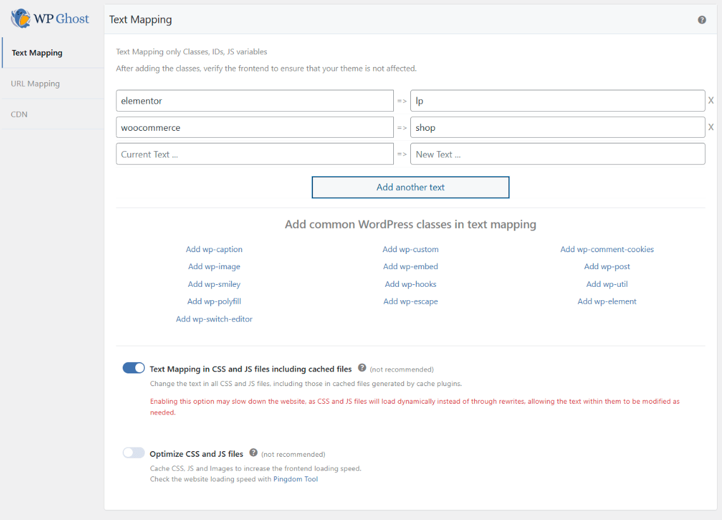Open help icon in Text Mapping header
This screenshot has height=520, width=722.
coord(702,20)
